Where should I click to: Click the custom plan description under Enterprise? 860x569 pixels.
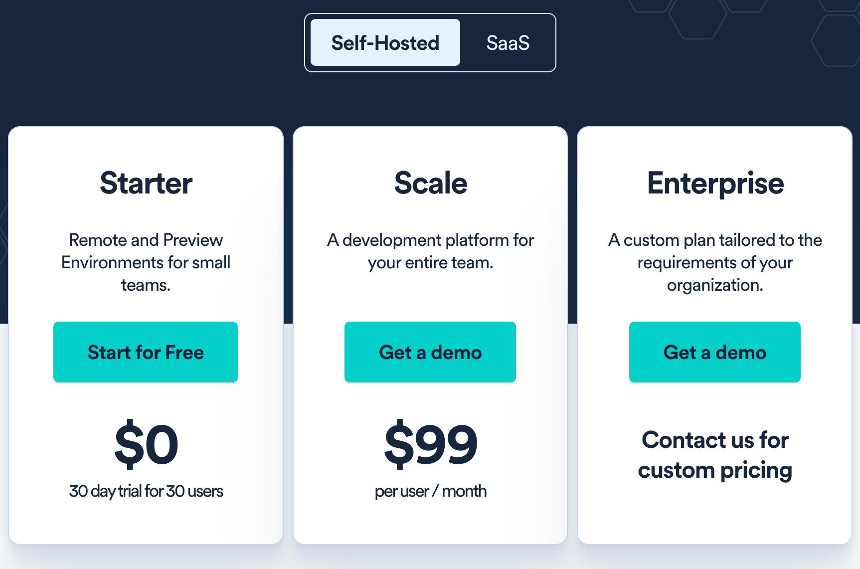715,262
